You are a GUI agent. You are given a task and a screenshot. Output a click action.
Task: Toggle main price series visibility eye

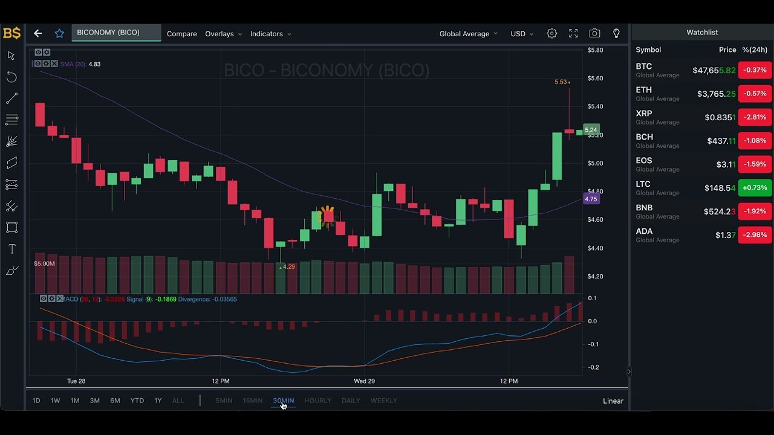point(38,53)
